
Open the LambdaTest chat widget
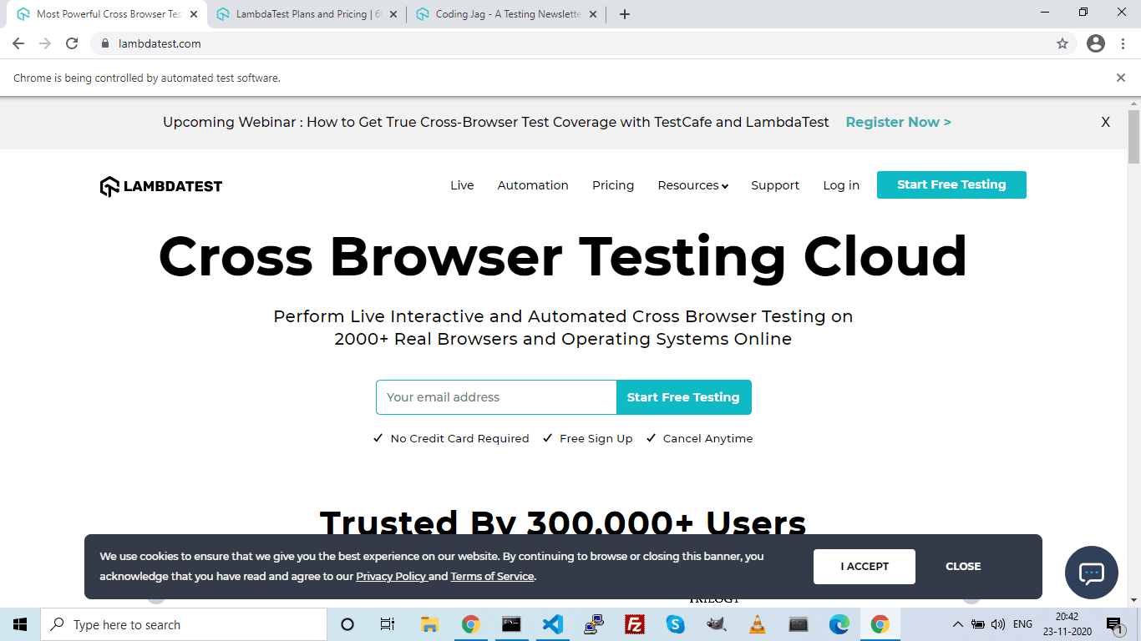click(1091, 573)
